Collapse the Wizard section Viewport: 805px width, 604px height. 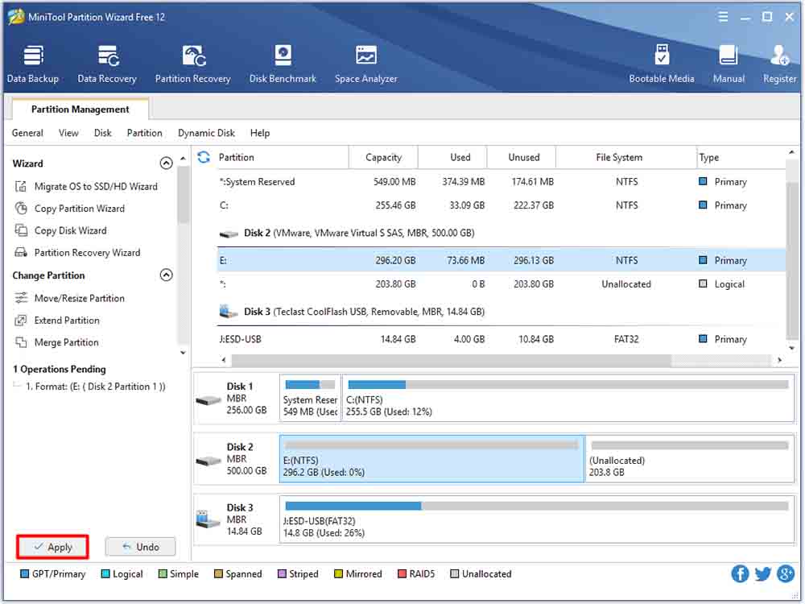(167, 163)
